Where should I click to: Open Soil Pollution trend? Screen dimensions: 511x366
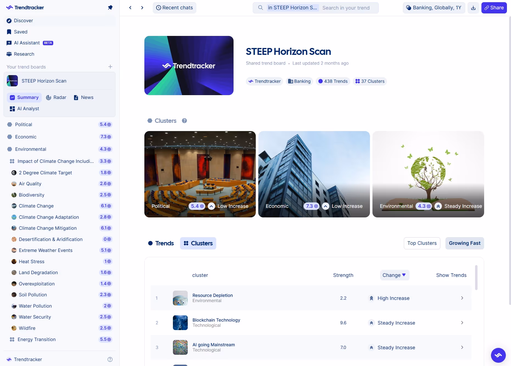pos(60,295)
